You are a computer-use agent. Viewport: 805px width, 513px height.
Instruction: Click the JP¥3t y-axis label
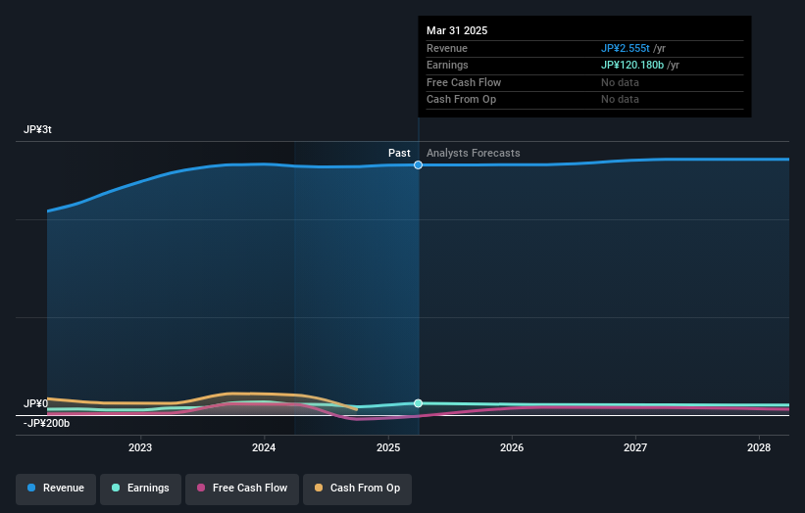[37, 129]
